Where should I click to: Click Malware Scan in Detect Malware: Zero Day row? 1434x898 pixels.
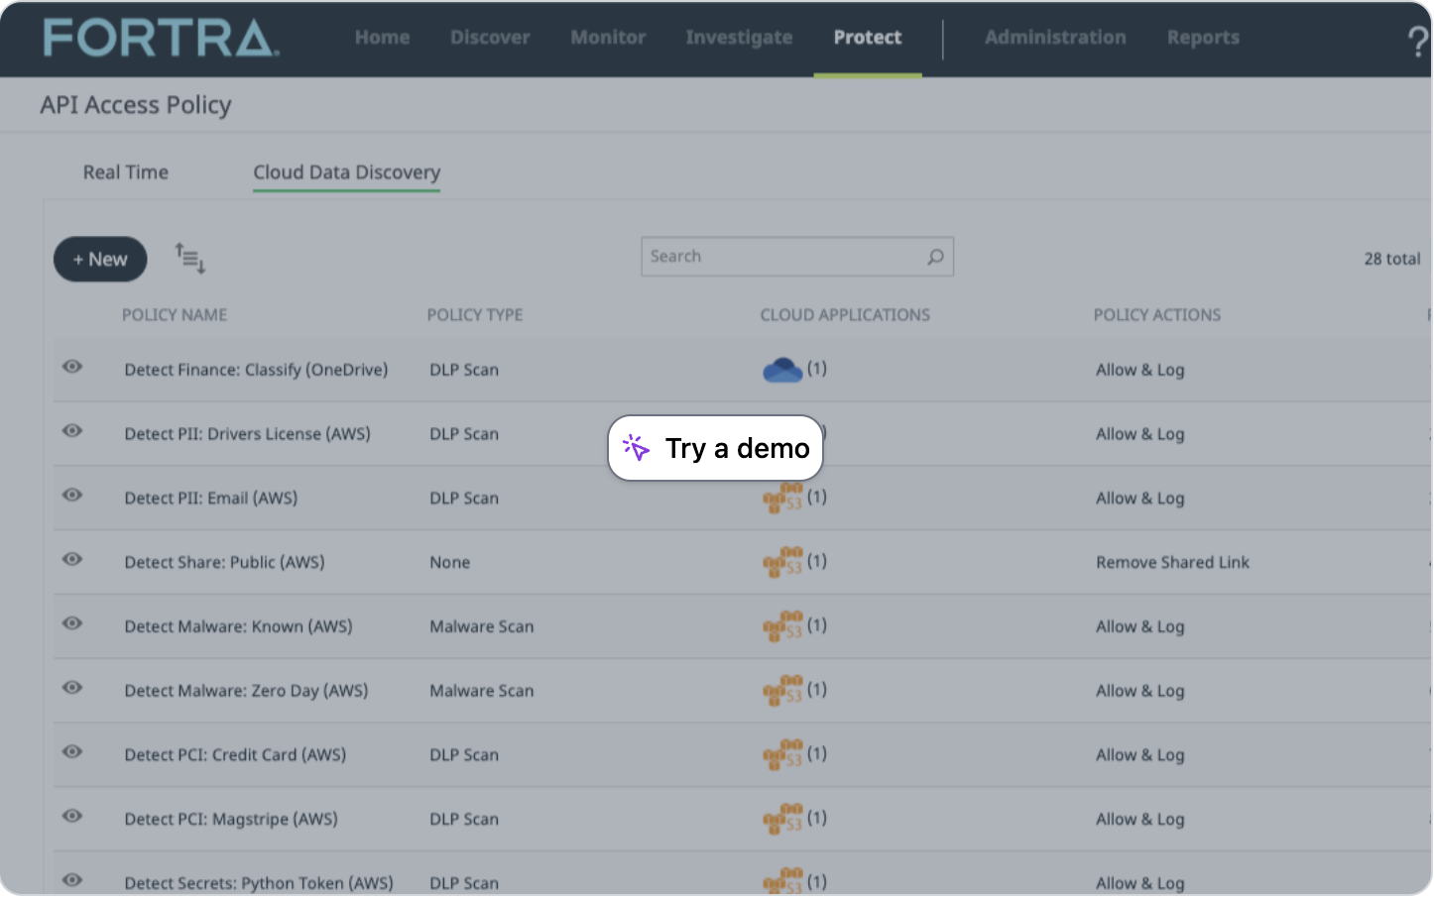click(x=482, y=691)
